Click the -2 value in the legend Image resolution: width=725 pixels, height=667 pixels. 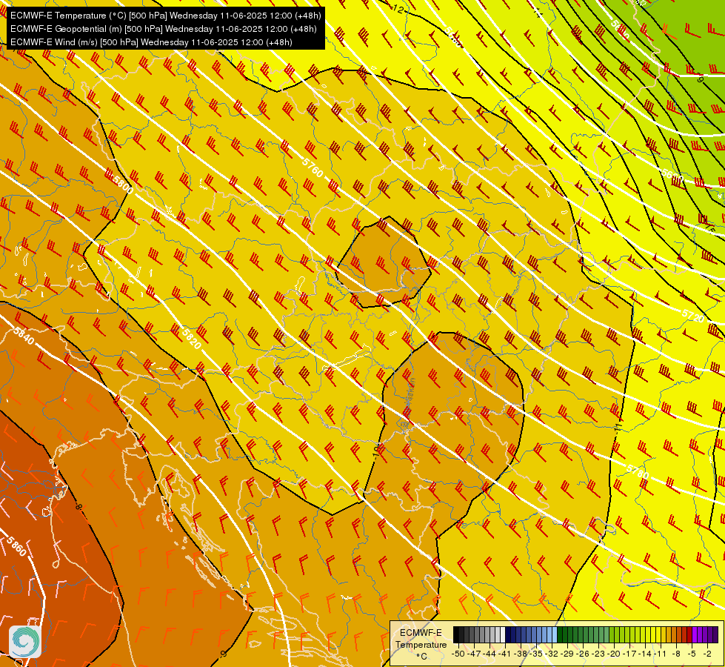707,654
